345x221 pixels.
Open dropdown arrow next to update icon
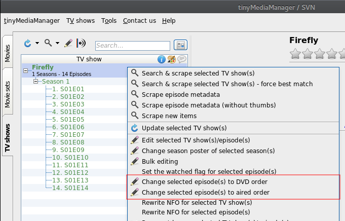[x=37, y=43]
